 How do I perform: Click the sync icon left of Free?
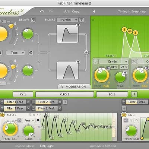(19, 120)
